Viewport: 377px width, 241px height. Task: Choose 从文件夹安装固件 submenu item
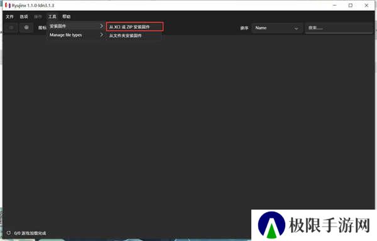pos(134,36)
